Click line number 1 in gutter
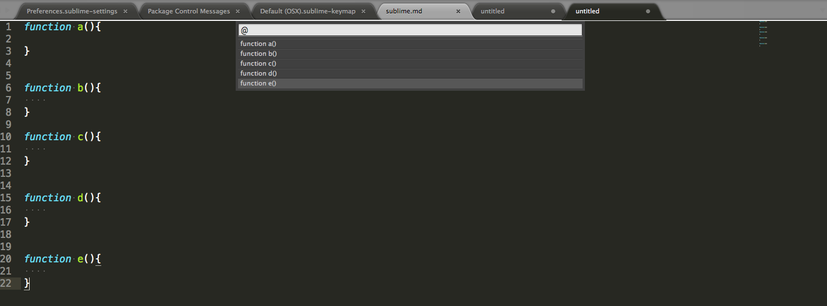 (9, 27)
